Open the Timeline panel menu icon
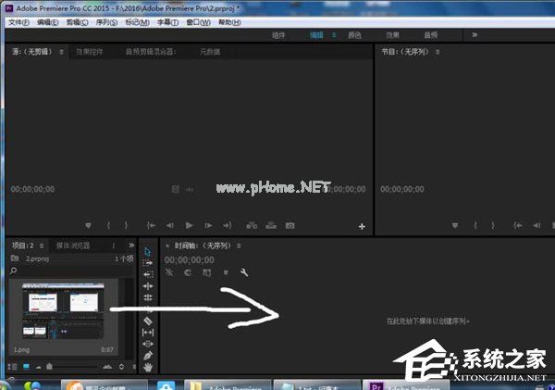This screenshot has height=390, width=555. click(239, 245)
